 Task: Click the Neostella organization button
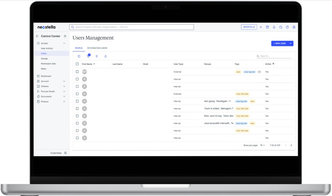(x=249, y=27)
